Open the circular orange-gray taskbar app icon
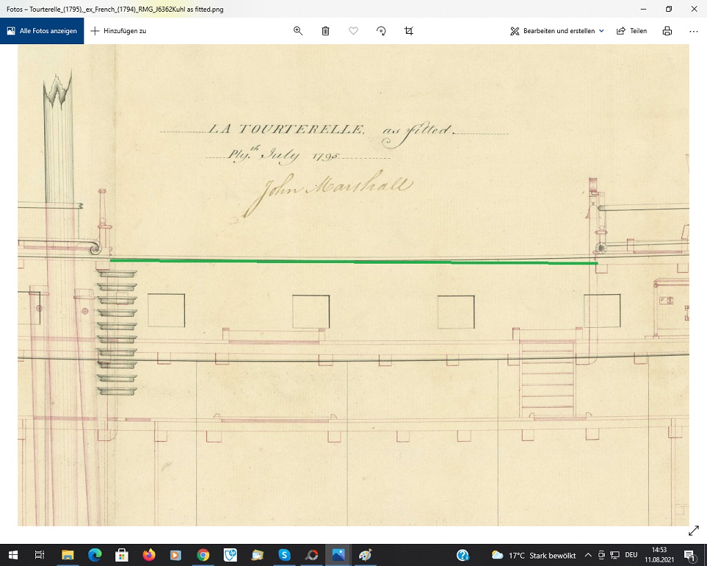Viewport: 707px width, 566px height. [x=311, y=555]
